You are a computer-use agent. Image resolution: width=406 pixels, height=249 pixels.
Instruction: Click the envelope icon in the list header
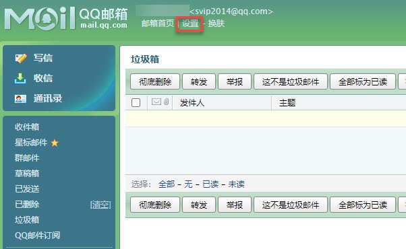point(156,102)
